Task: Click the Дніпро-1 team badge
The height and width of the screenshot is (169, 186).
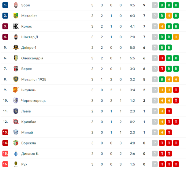Action: click(16, 47)
